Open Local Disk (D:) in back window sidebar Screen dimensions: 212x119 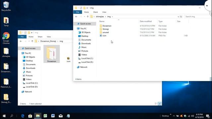click(32, 87)
